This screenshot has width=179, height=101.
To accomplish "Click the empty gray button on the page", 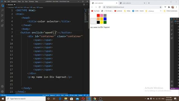I will (93, 21).
